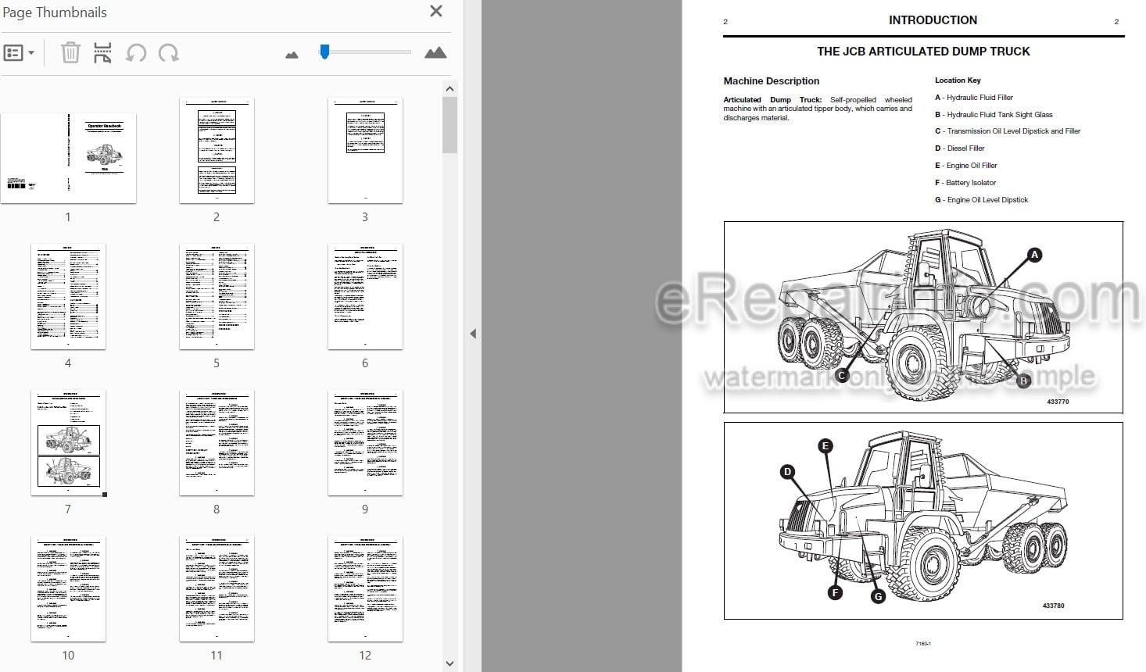The width and height of the screenshot is (1146, 672).
Task: Select page 8 thumbnail
Action: pyautogui.click(x=217, y=442)
